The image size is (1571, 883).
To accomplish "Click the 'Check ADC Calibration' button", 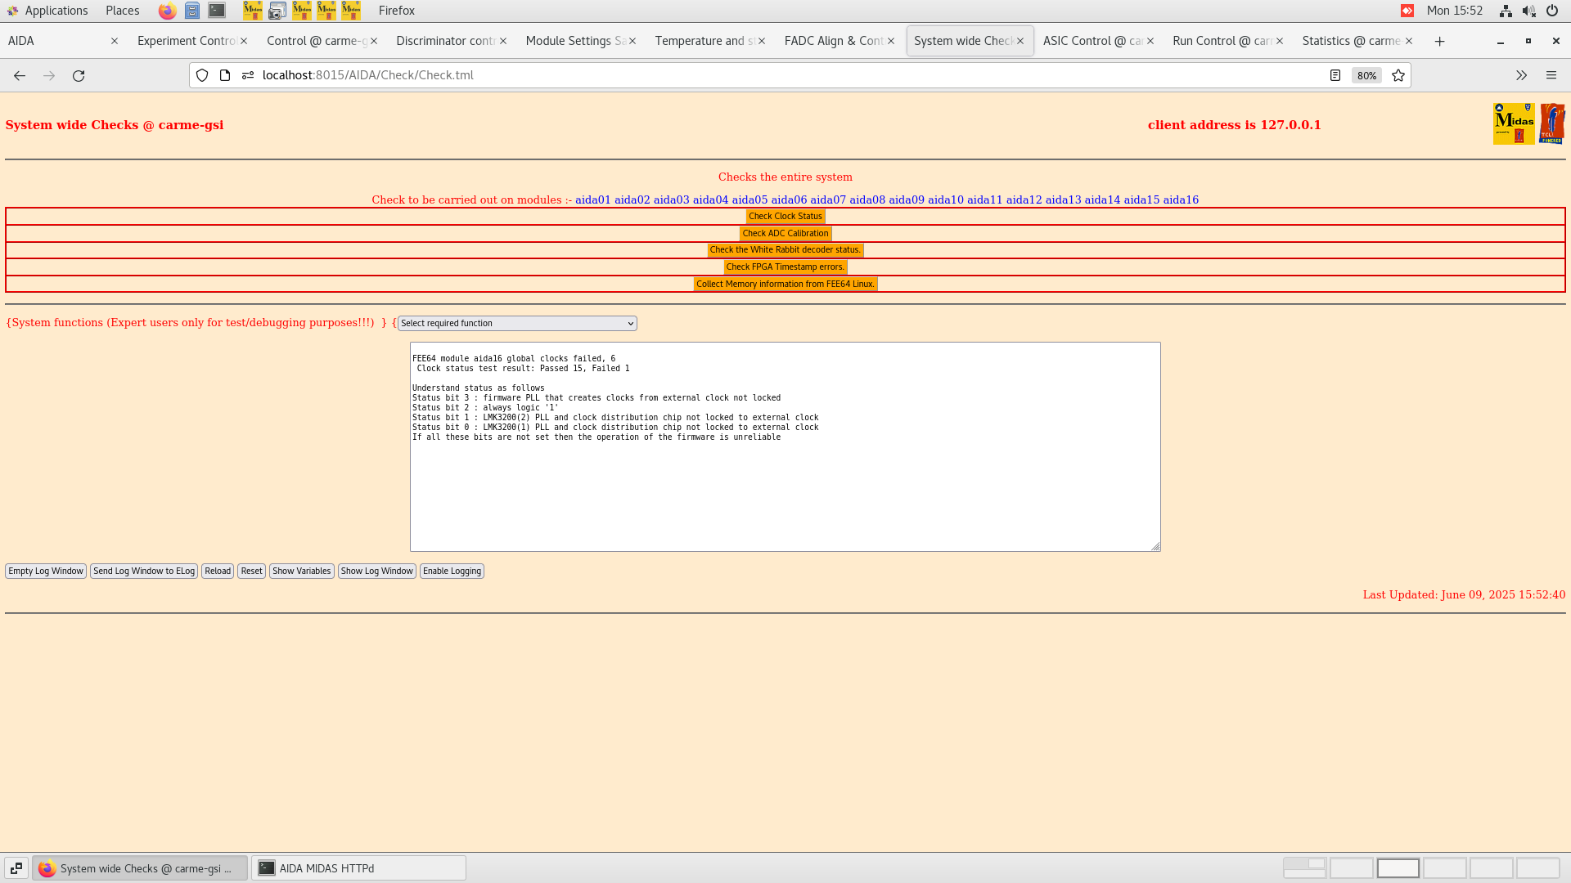I will pos(785,233).
